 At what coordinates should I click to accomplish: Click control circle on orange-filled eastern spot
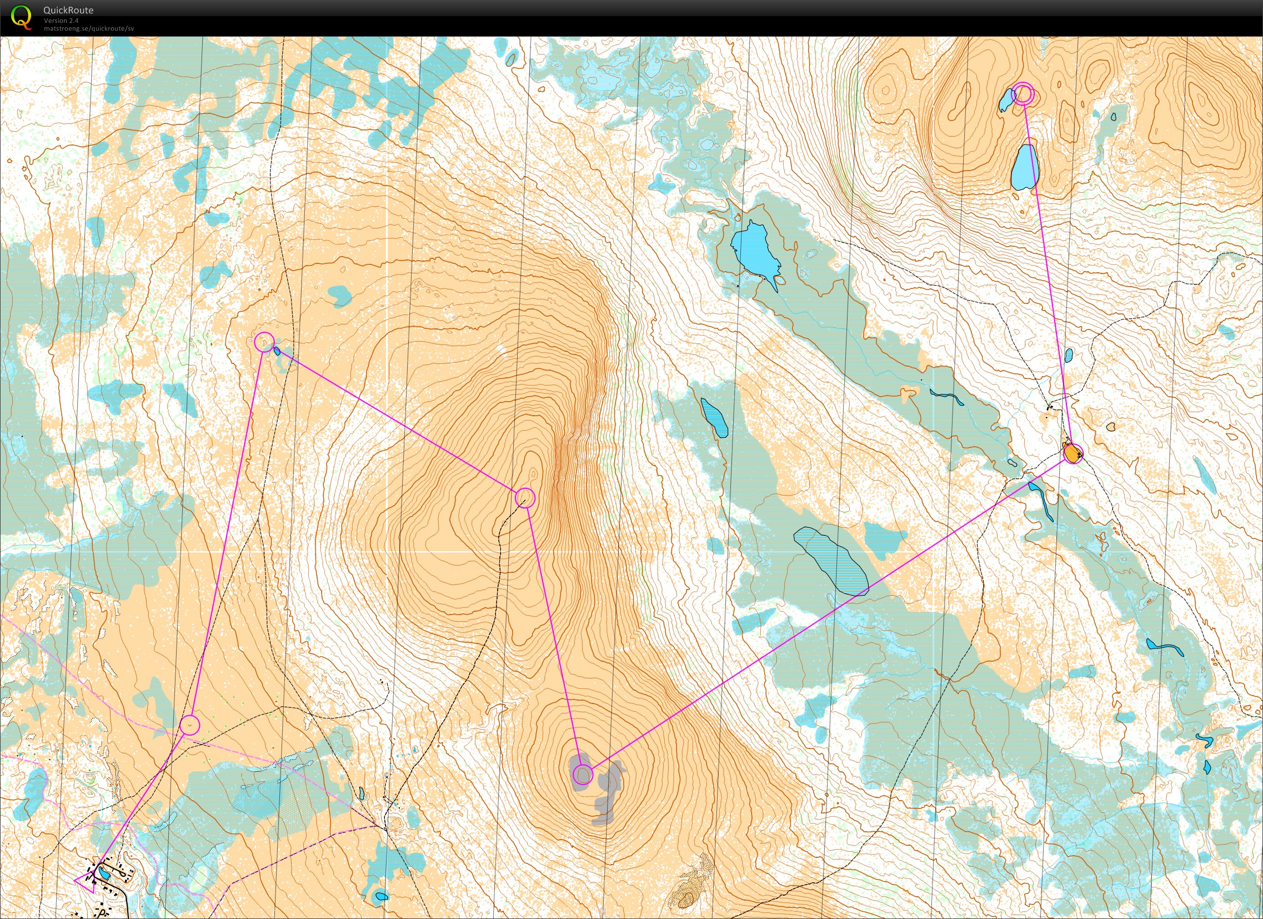click(1072, 453)
